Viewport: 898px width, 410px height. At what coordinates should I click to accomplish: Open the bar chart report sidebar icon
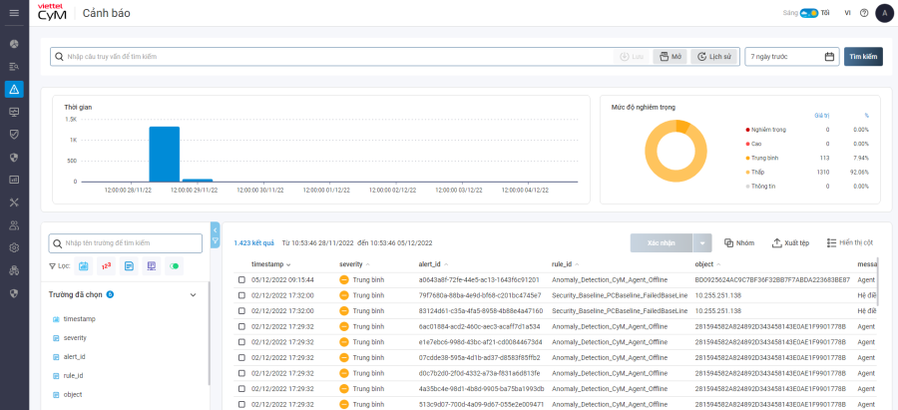pyautogui.click(x=14, y=180)
